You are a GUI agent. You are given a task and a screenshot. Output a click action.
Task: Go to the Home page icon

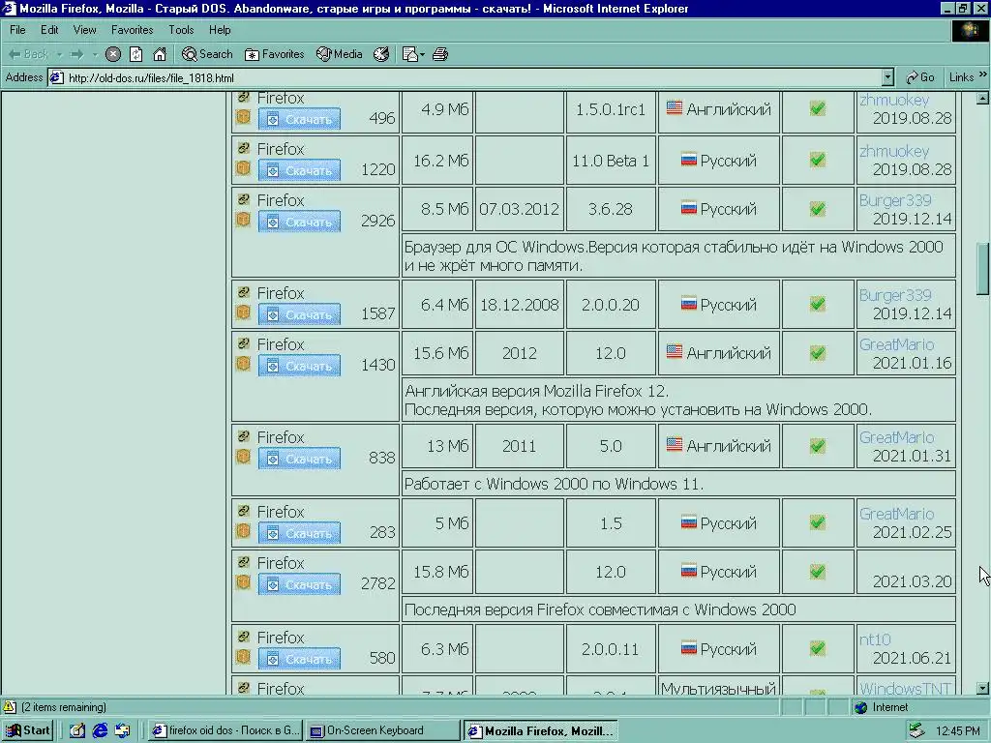pyautogui.click(x=160, y=54)
